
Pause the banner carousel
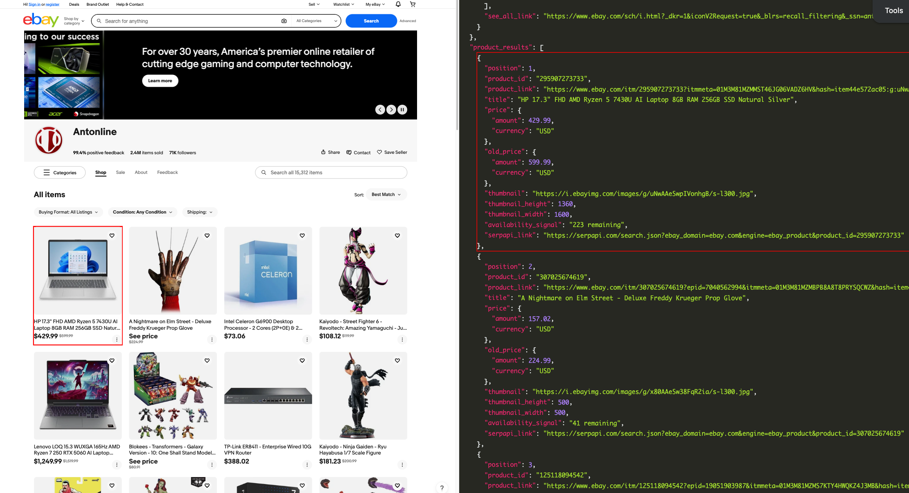tap(402, 110)
